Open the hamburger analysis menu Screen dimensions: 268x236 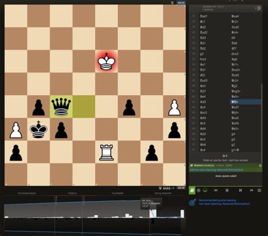click(x=259, y=190)
